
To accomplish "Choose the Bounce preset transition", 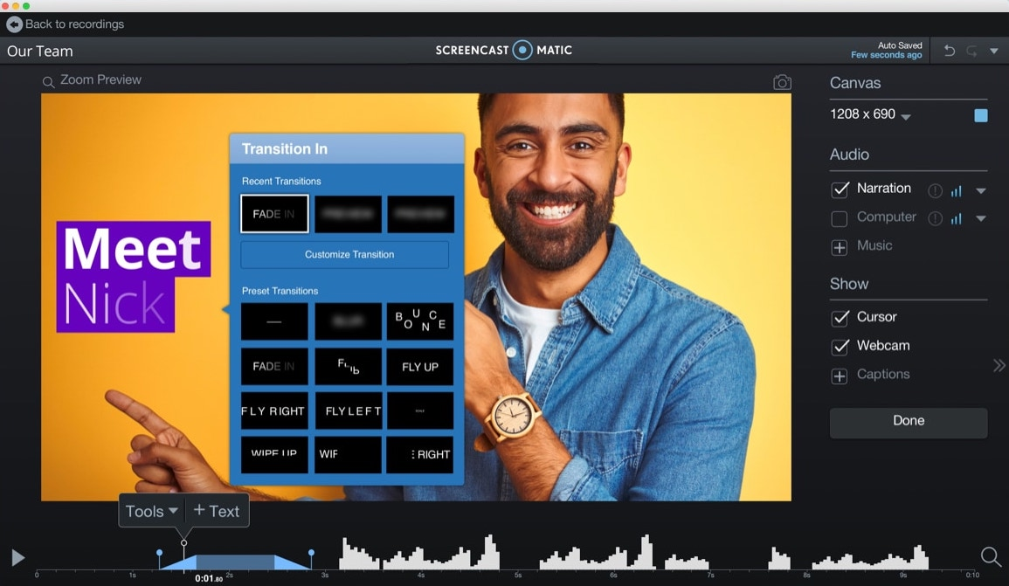I will coord(419,321).
